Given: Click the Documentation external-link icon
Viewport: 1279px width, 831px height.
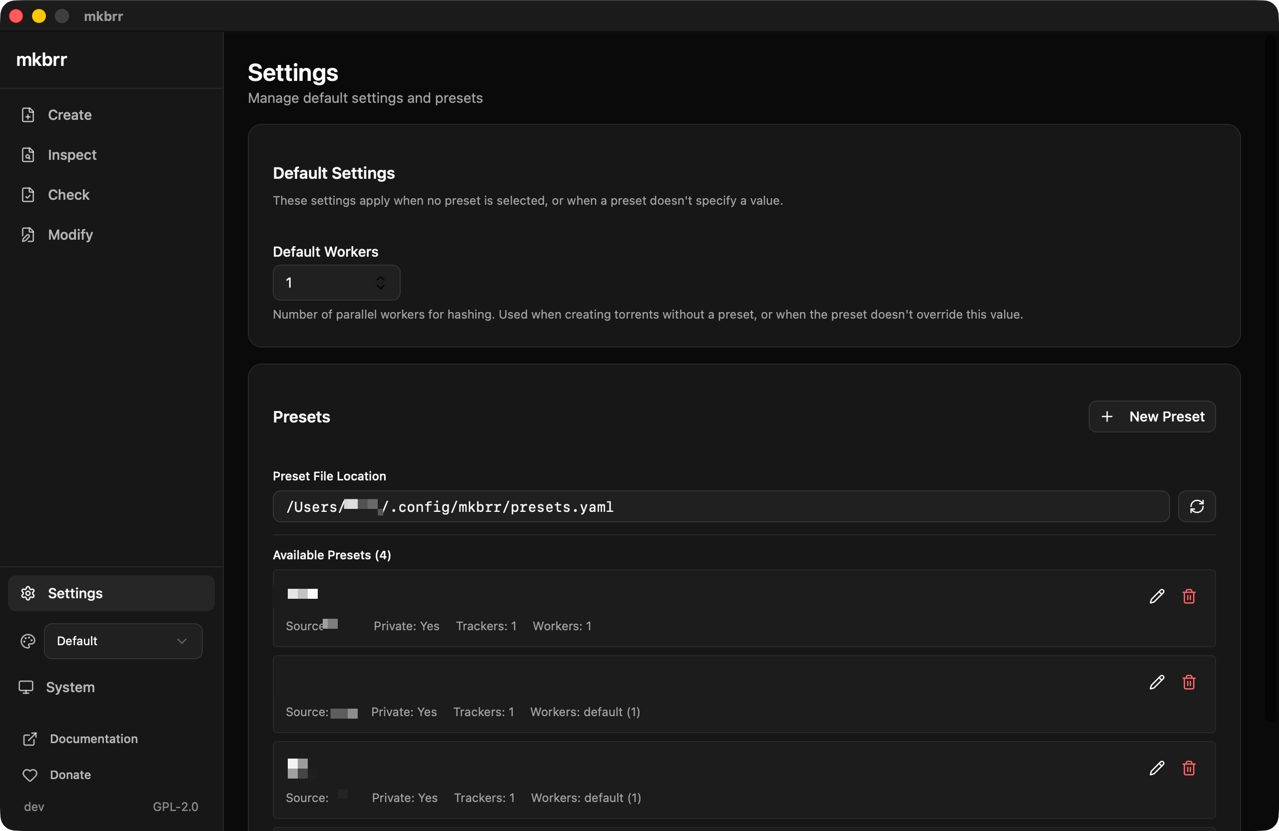Looking at the screenshot, I should click(x=30, y=739).
